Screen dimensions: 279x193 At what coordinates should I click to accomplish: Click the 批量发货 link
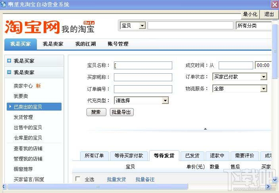pos(116,179)
